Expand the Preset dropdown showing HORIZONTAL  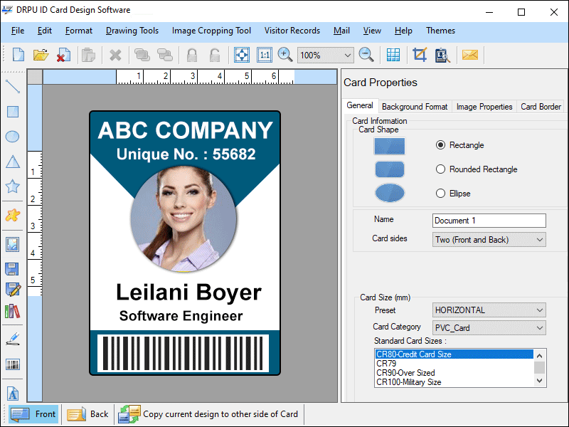pyautogui.click(x=489, y=310)
